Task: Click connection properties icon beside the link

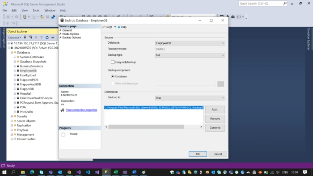Action: coord(63,110)
